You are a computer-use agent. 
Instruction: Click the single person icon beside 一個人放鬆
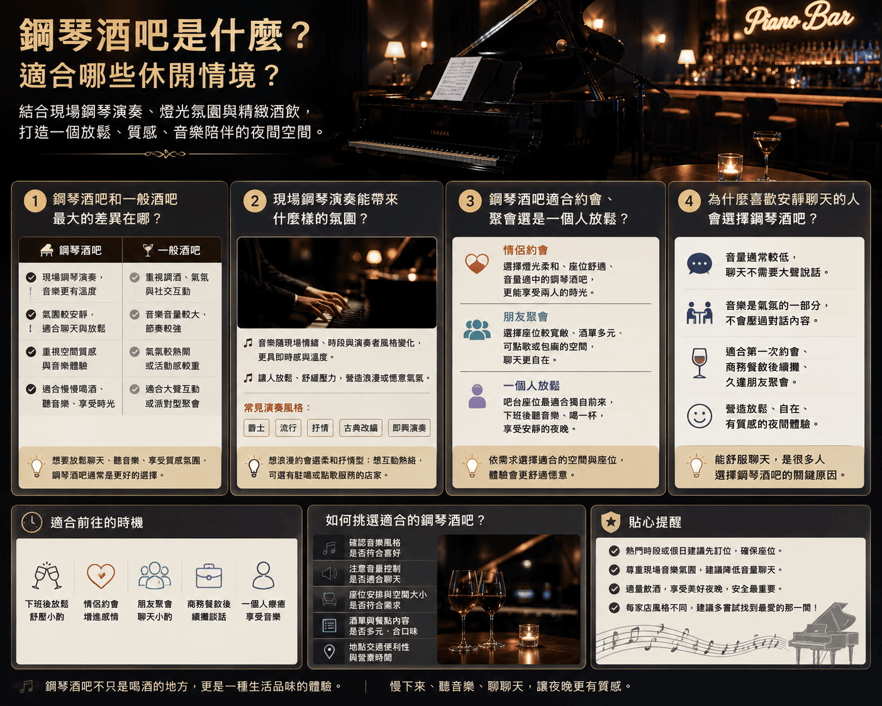(477, 396)
